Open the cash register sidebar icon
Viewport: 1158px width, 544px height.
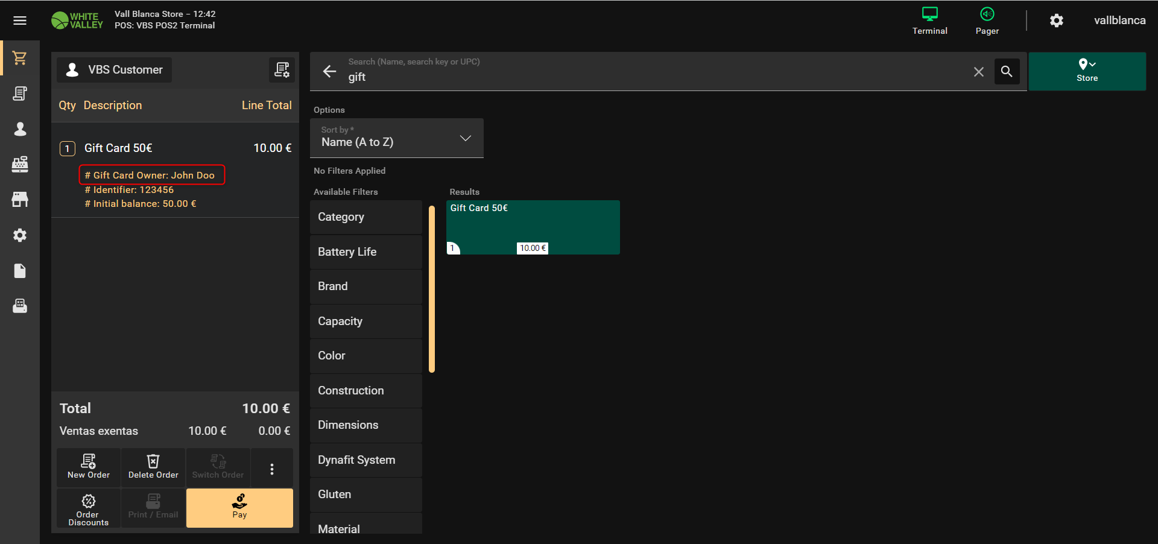(20, 164)
